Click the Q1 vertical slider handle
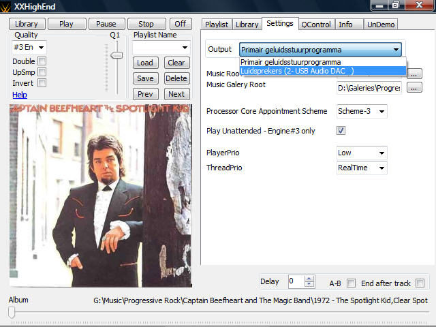The image size is (436, 327). pyautogui.click(x=116, y=55)
